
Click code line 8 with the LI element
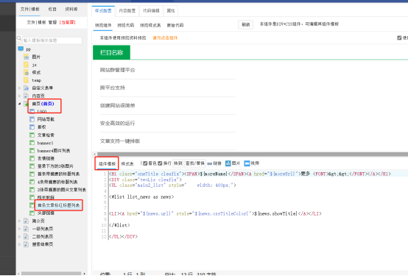point(216,213)
